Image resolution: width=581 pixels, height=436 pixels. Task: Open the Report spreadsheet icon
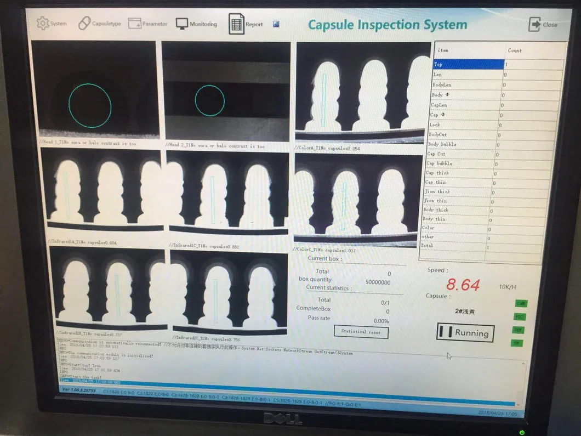pyautogui.click(x=237, y=24)
